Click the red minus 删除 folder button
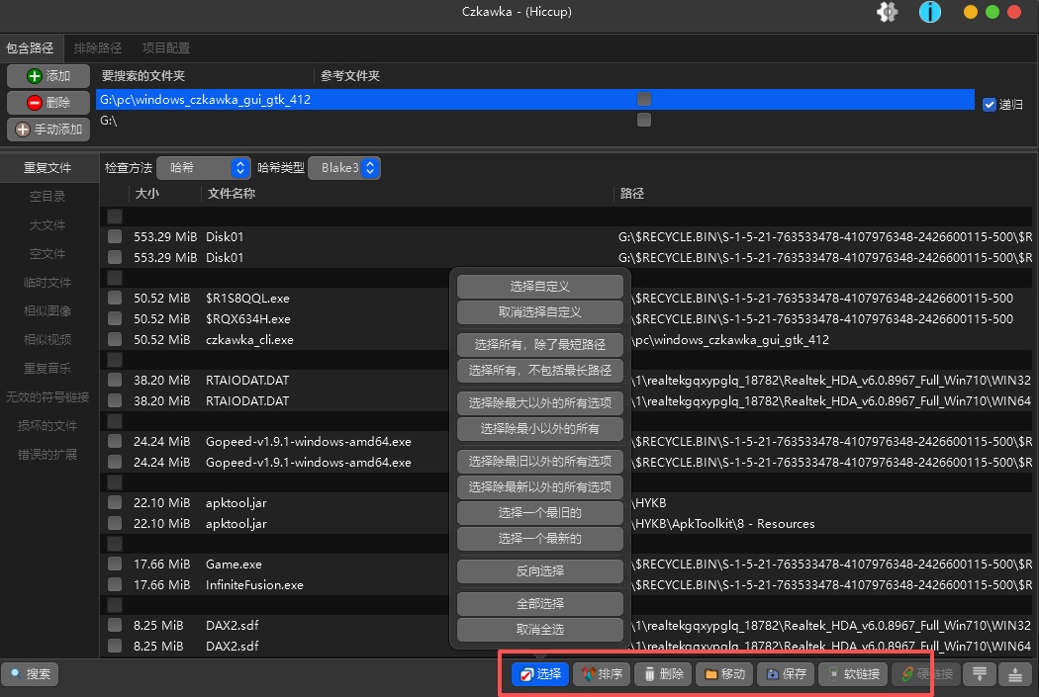 48,103
